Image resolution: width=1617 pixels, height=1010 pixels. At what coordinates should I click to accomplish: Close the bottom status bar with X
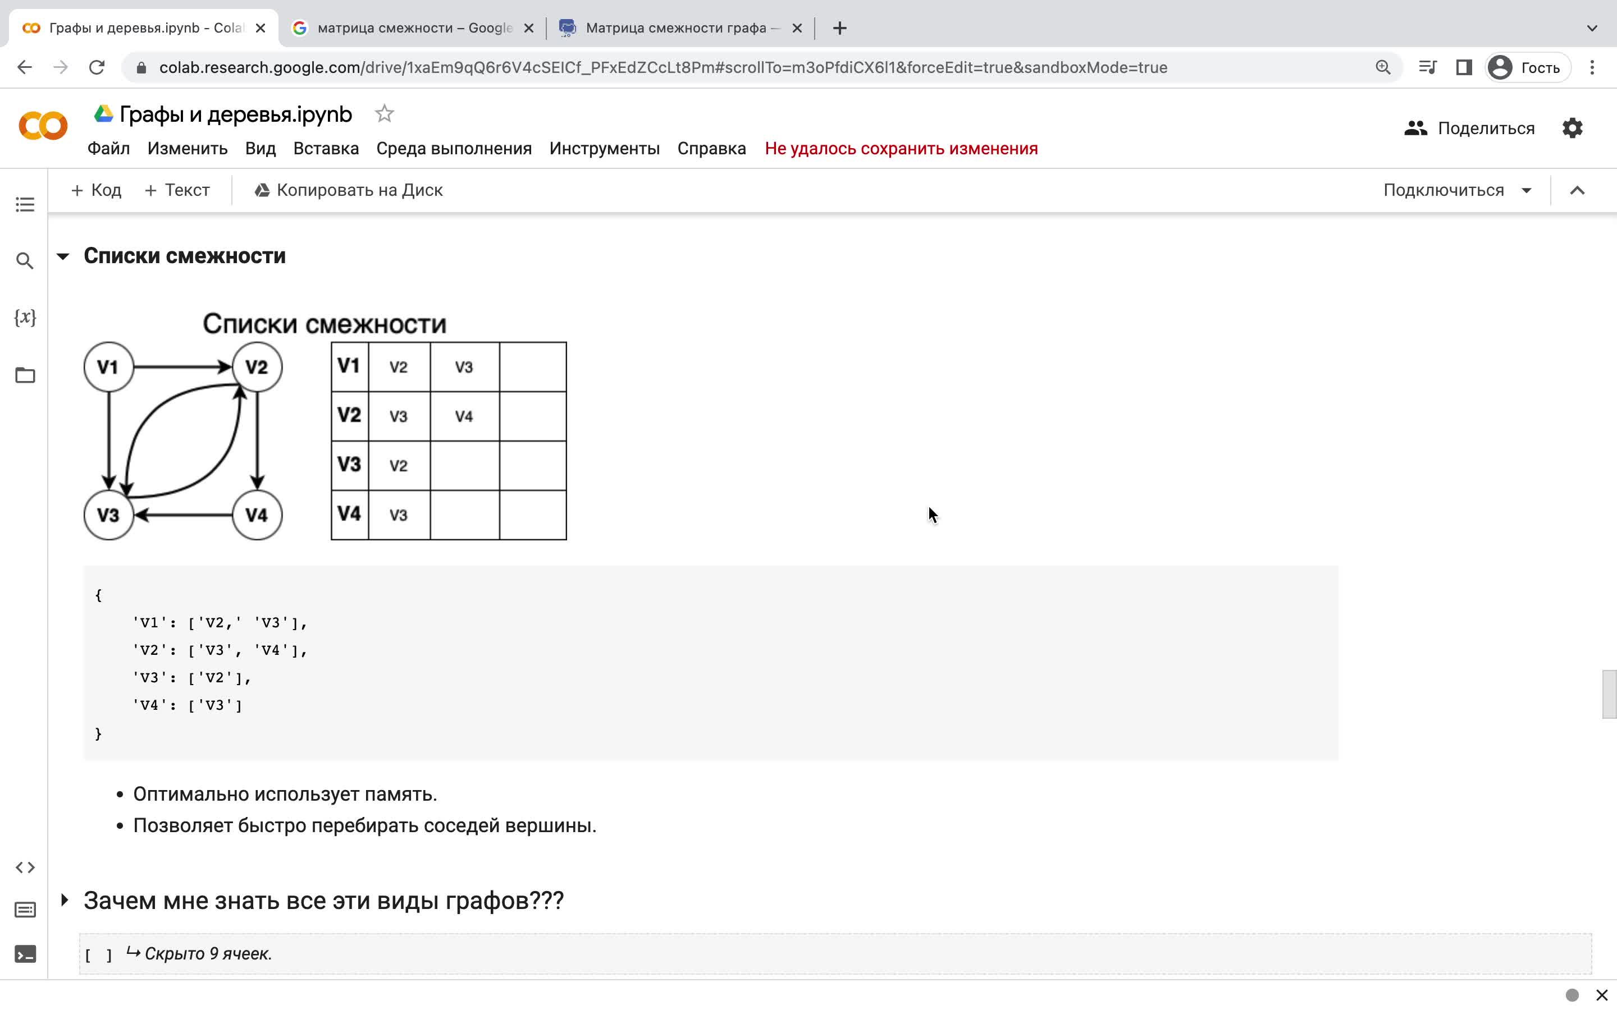click(1602, 995)
